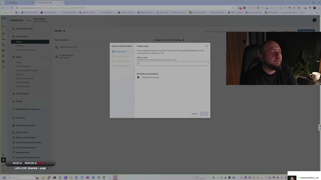Click the info icon next to Osoby
321x180 pixels.
tap(64, 31)
